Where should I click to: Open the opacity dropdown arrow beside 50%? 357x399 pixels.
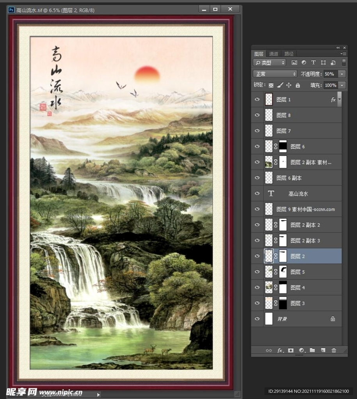pyautogui.click(x=341, y=74)
